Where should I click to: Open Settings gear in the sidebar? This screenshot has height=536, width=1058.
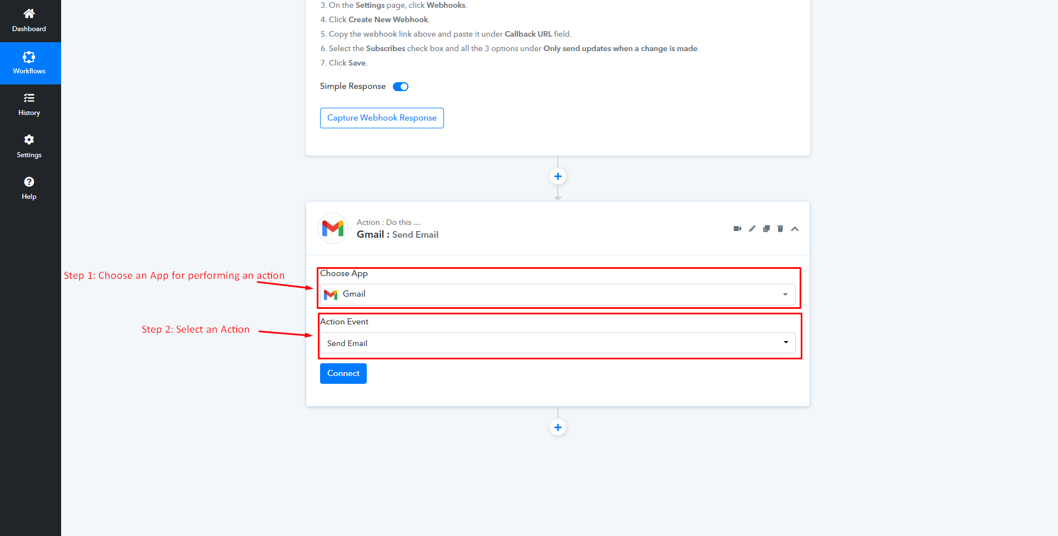(x=29, y=146)
